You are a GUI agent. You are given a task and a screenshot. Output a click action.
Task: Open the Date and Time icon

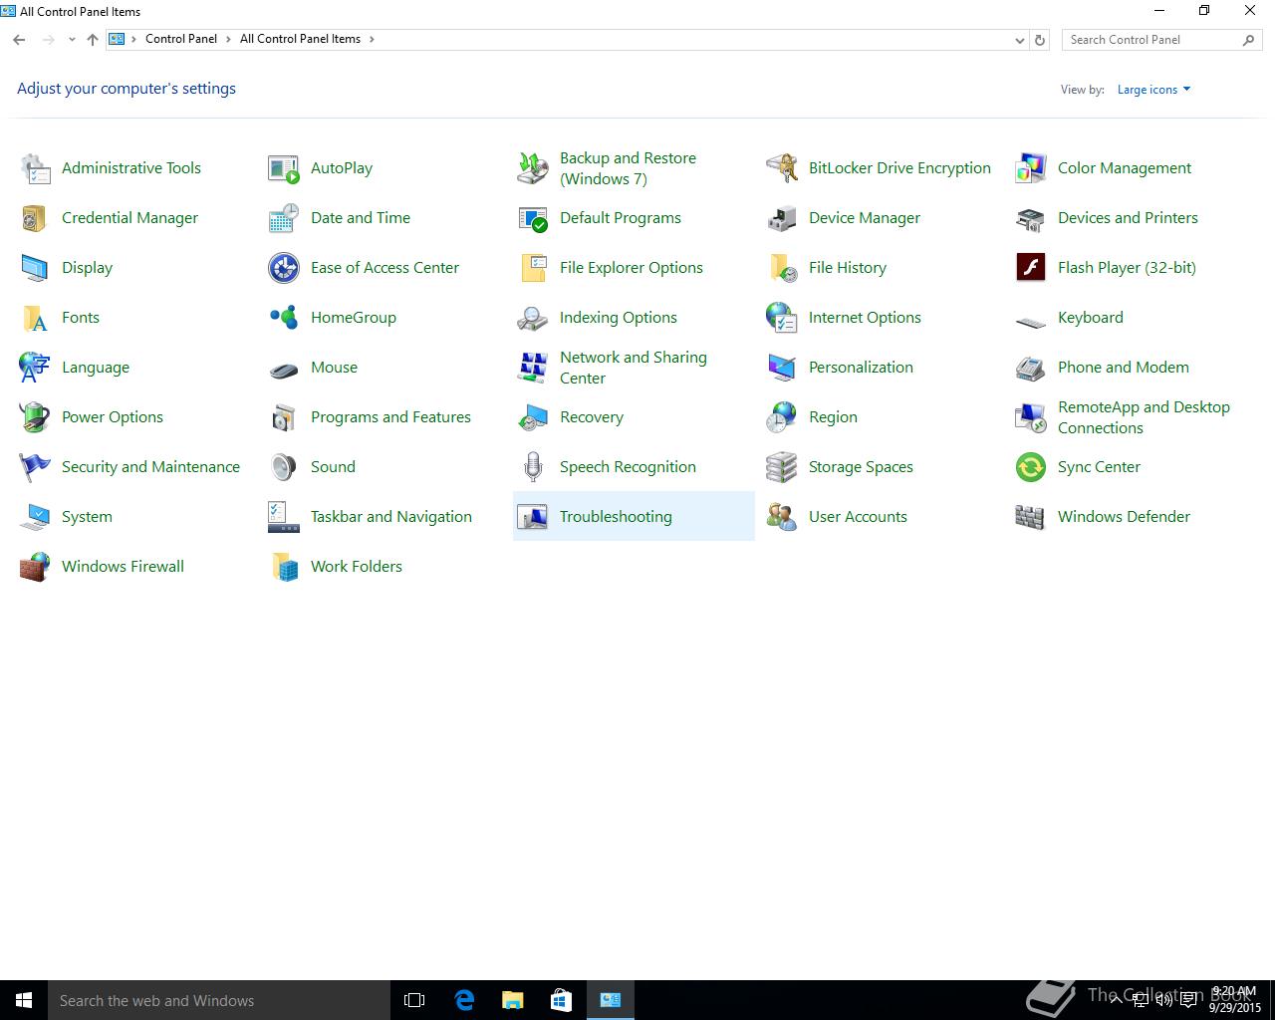(284, 218)
